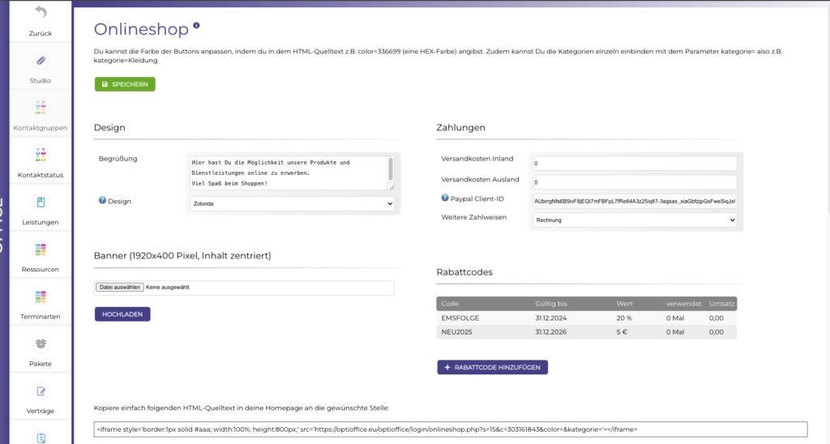
Task: Click the Zurück back arrow icon
Action: (41, 12)
